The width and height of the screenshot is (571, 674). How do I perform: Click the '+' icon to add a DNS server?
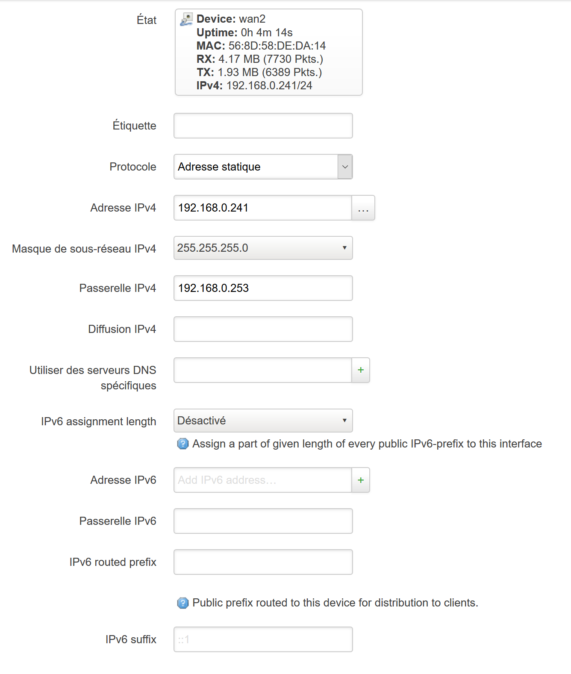[360, 370]
